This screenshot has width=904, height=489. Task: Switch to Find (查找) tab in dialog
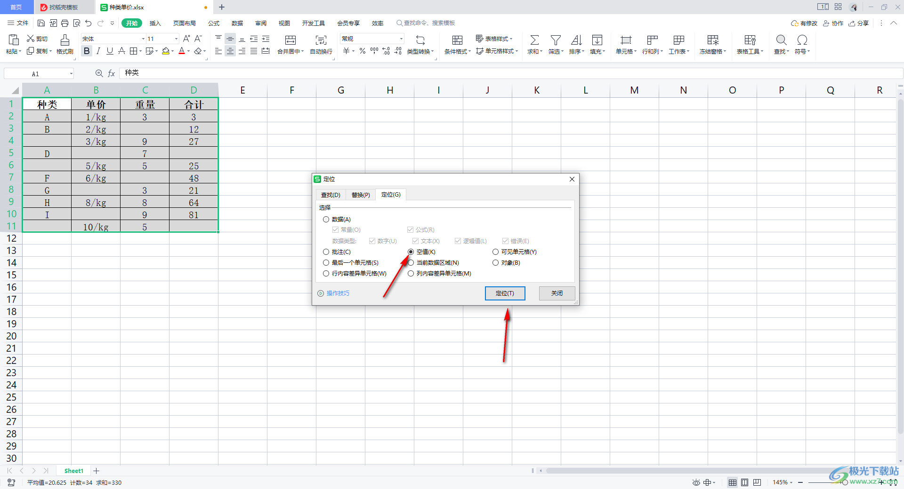click(331, 195)
